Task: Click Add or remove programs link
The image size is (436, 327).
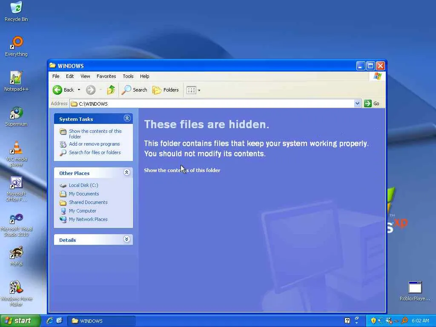Action: [94, 144]
